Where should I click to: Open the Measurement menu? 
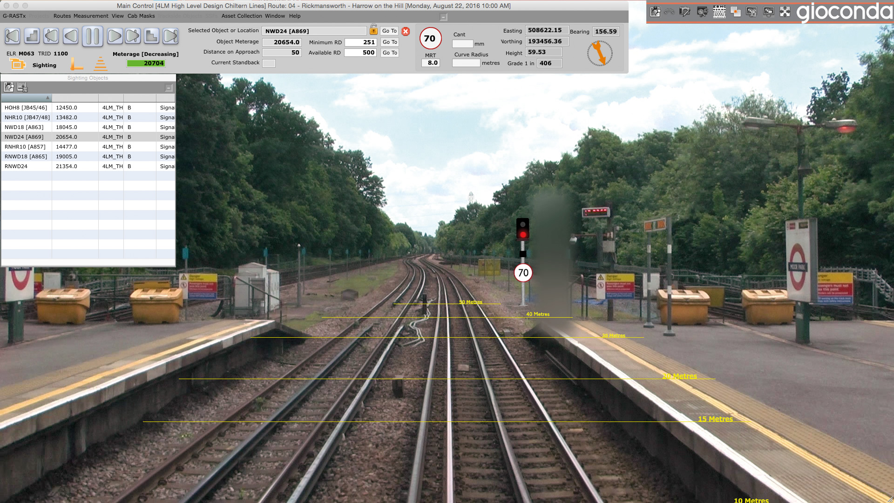point(91,16)
